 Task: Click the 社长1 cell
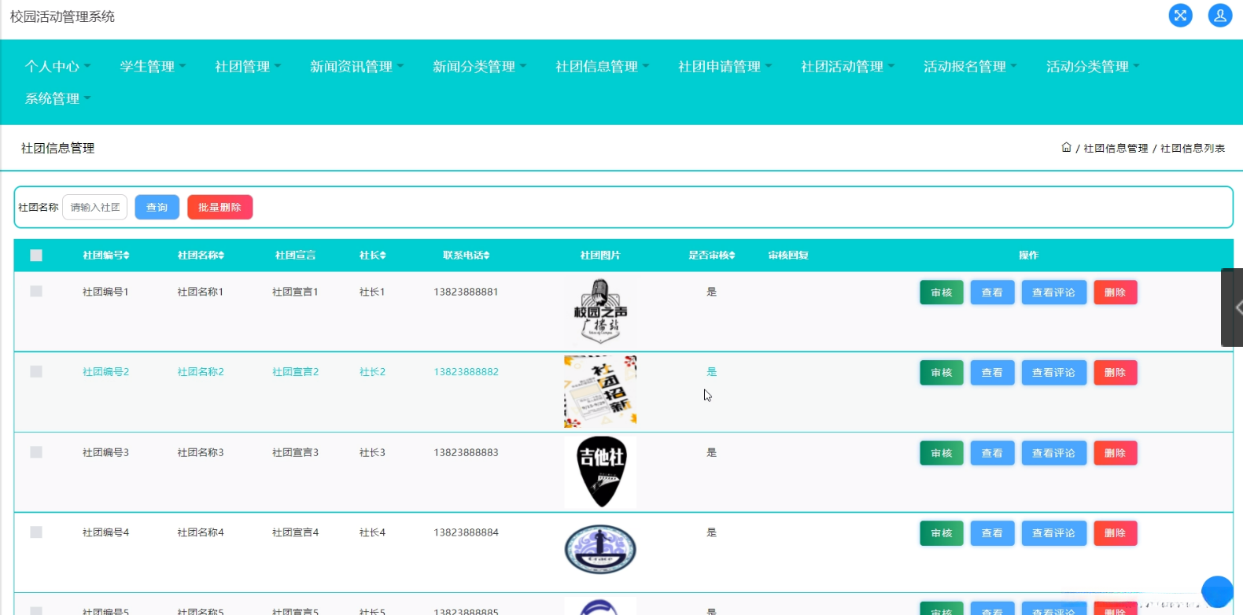(x=373, y=292)
